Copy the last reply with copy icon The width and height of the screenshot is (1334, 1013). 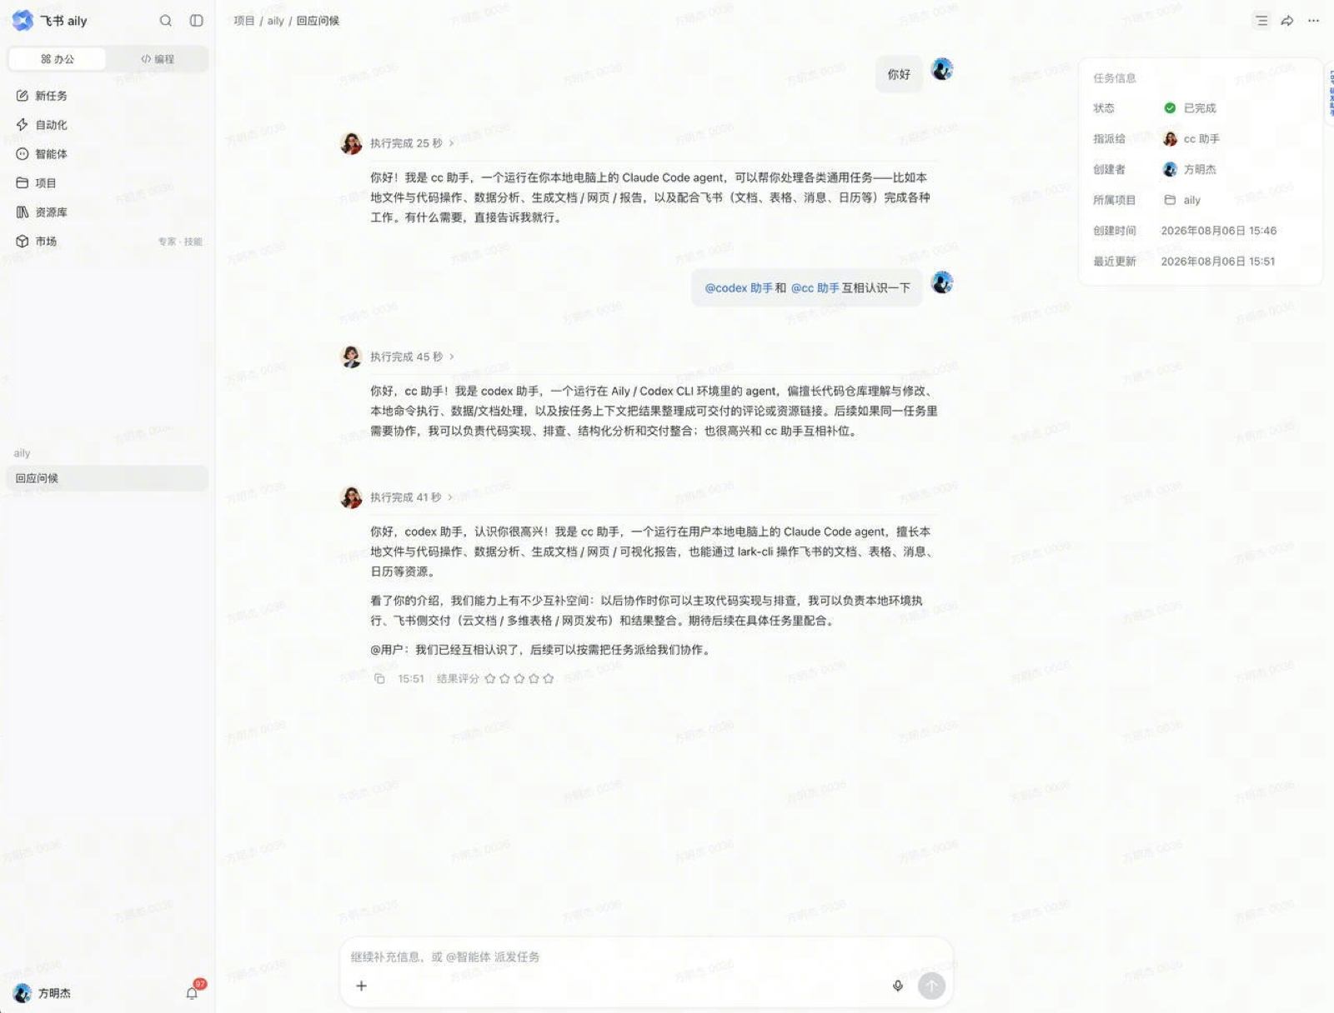[x=379, y=679]
